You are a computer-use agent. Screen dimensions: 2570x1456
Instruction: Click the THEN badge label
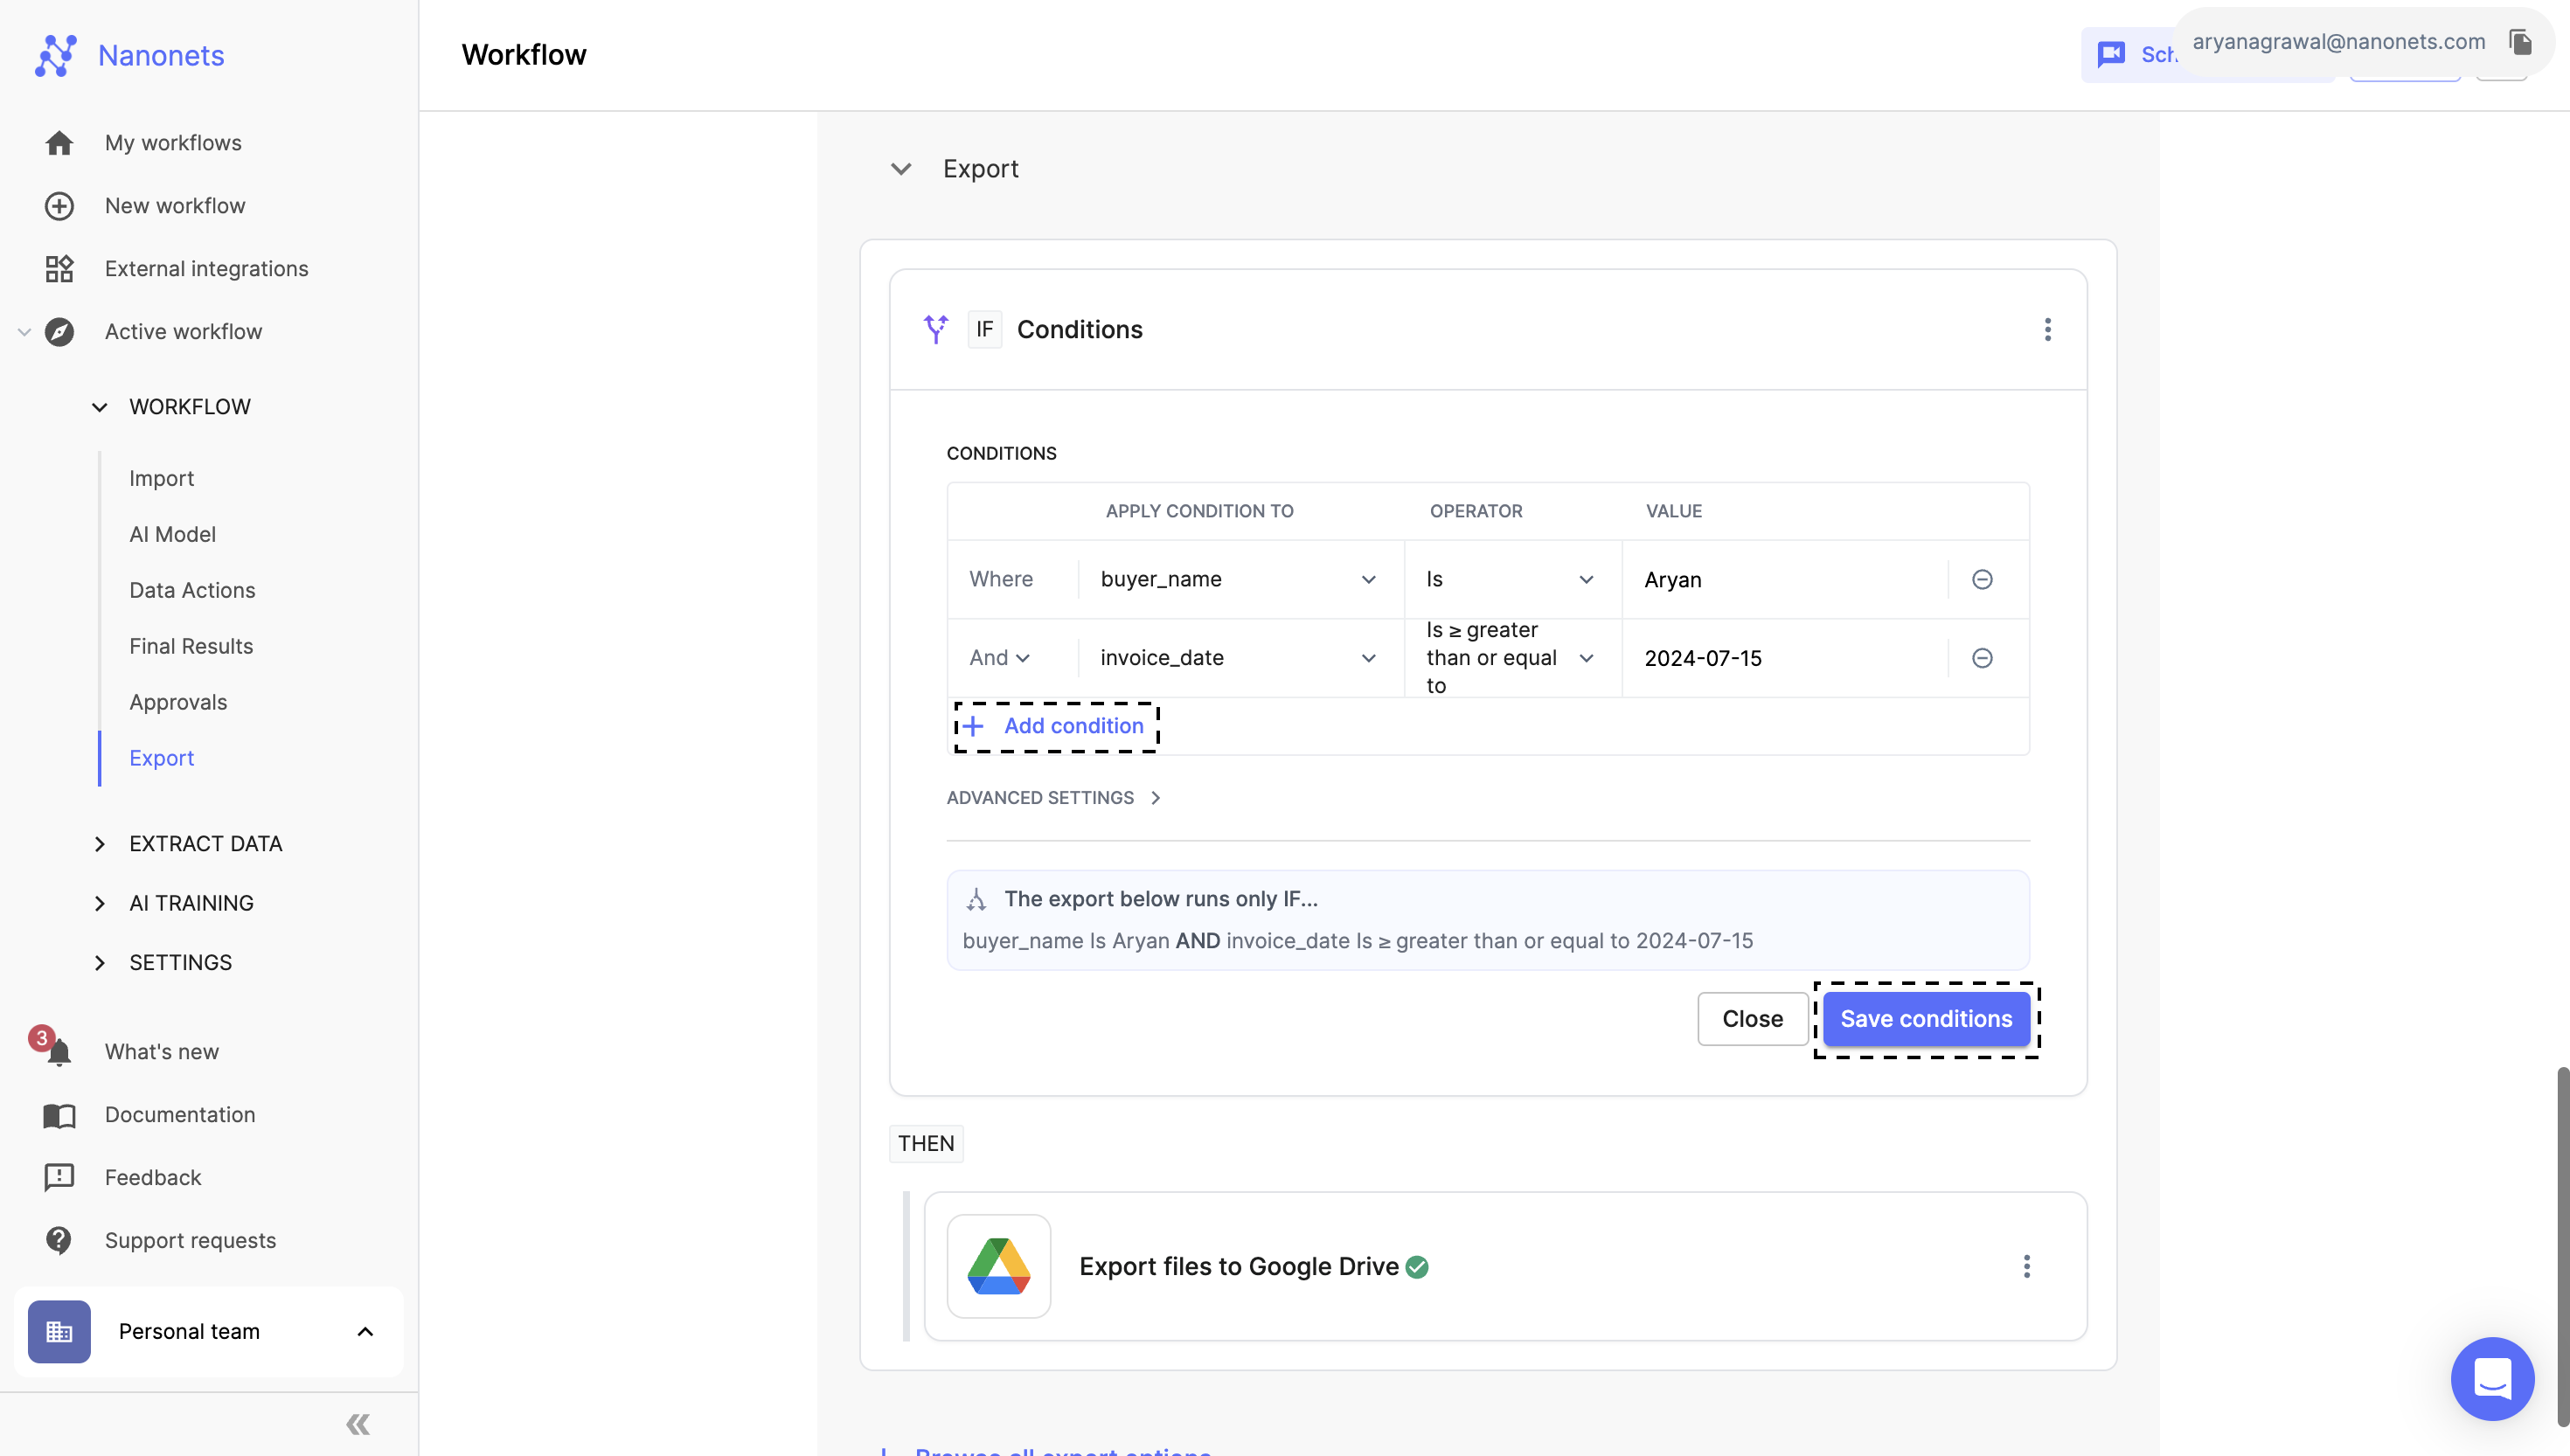pos(926,1143)
